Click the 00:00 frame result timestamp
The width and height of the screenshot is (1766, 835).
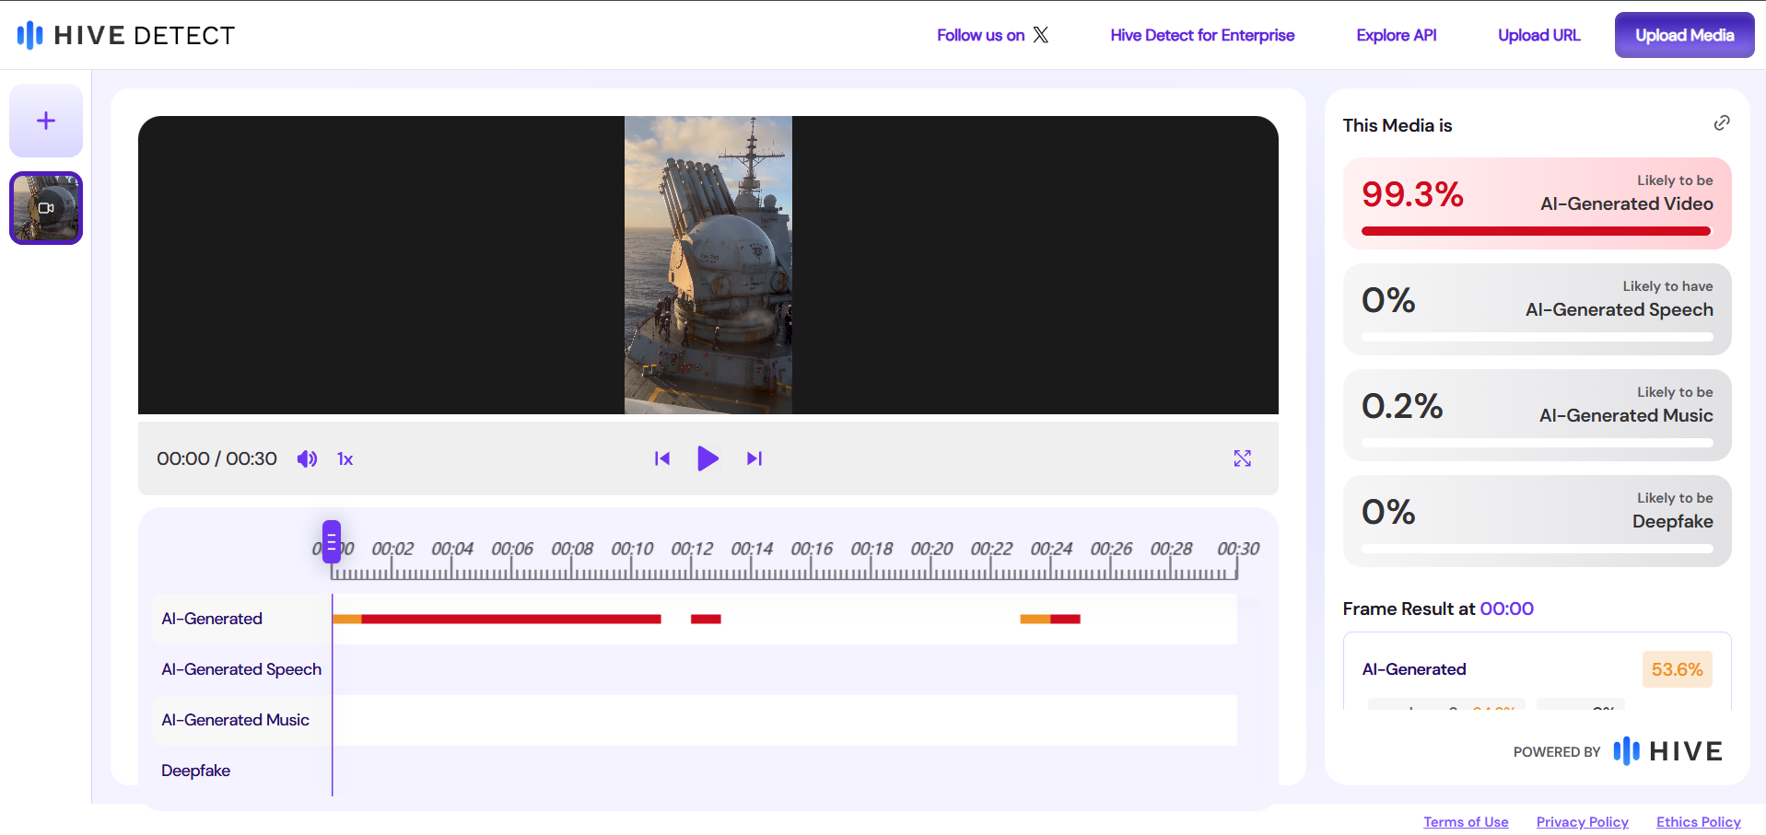1506,609
